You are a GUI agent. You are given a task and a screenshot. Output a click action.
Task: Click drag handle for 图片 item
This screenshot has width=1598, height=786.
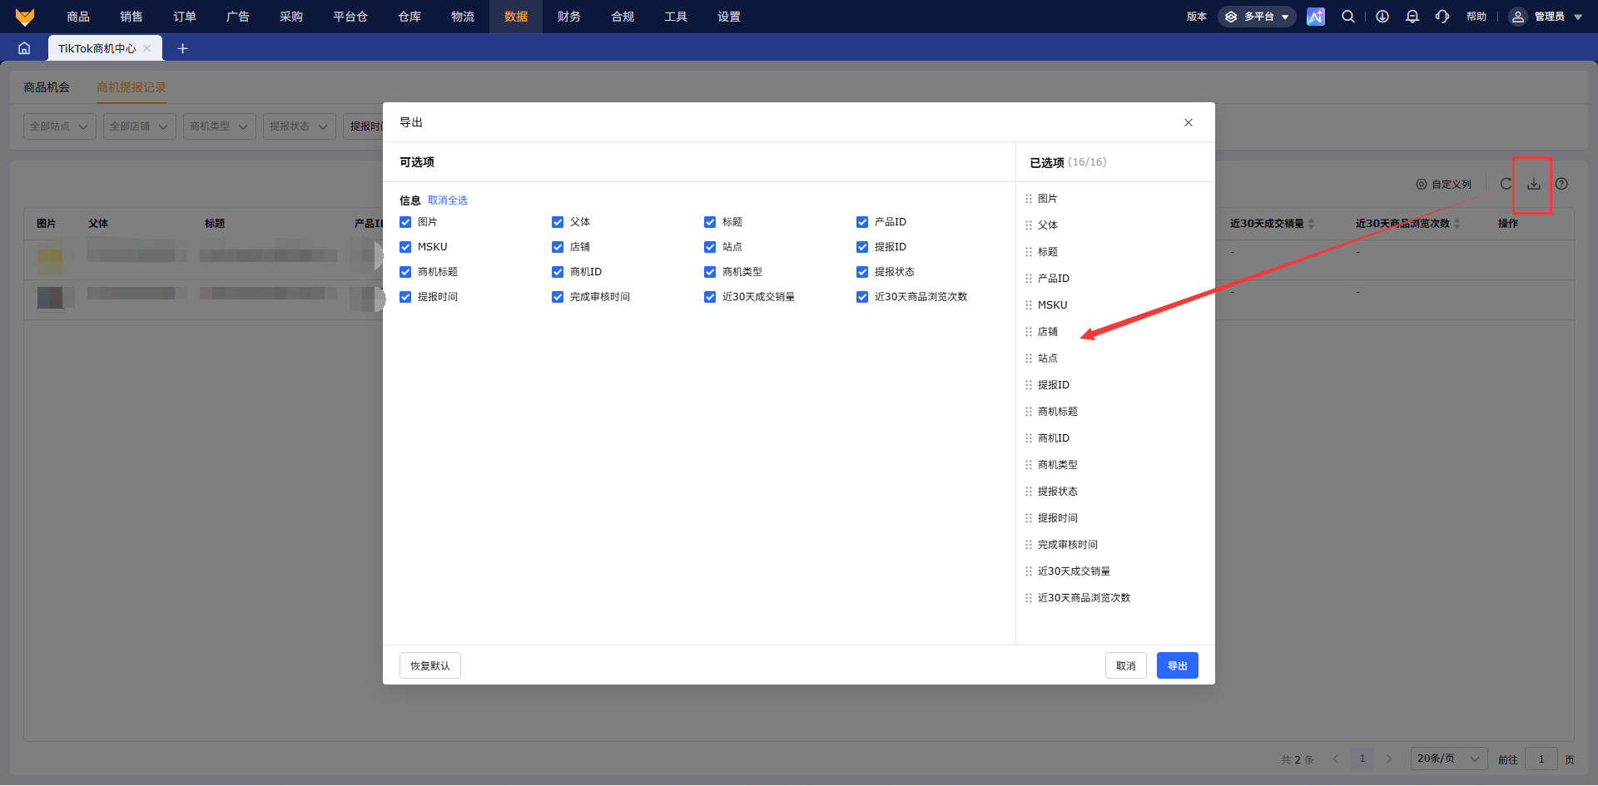point(1029,199)
